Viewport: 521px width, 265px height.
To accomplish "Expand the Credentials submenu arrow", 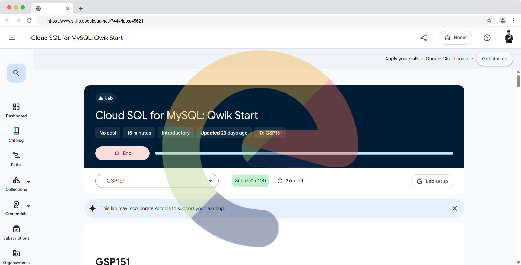I will [28, 206].
